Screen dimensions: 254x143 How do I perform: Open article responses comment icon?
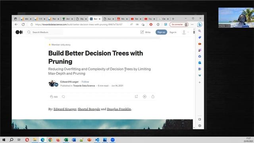click(x=63, y=97)
